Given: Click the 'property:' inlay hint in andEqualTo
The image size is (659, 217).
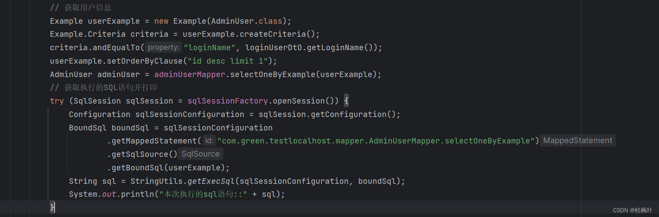Looking at the screenshot, I should [x=163, y=47].
